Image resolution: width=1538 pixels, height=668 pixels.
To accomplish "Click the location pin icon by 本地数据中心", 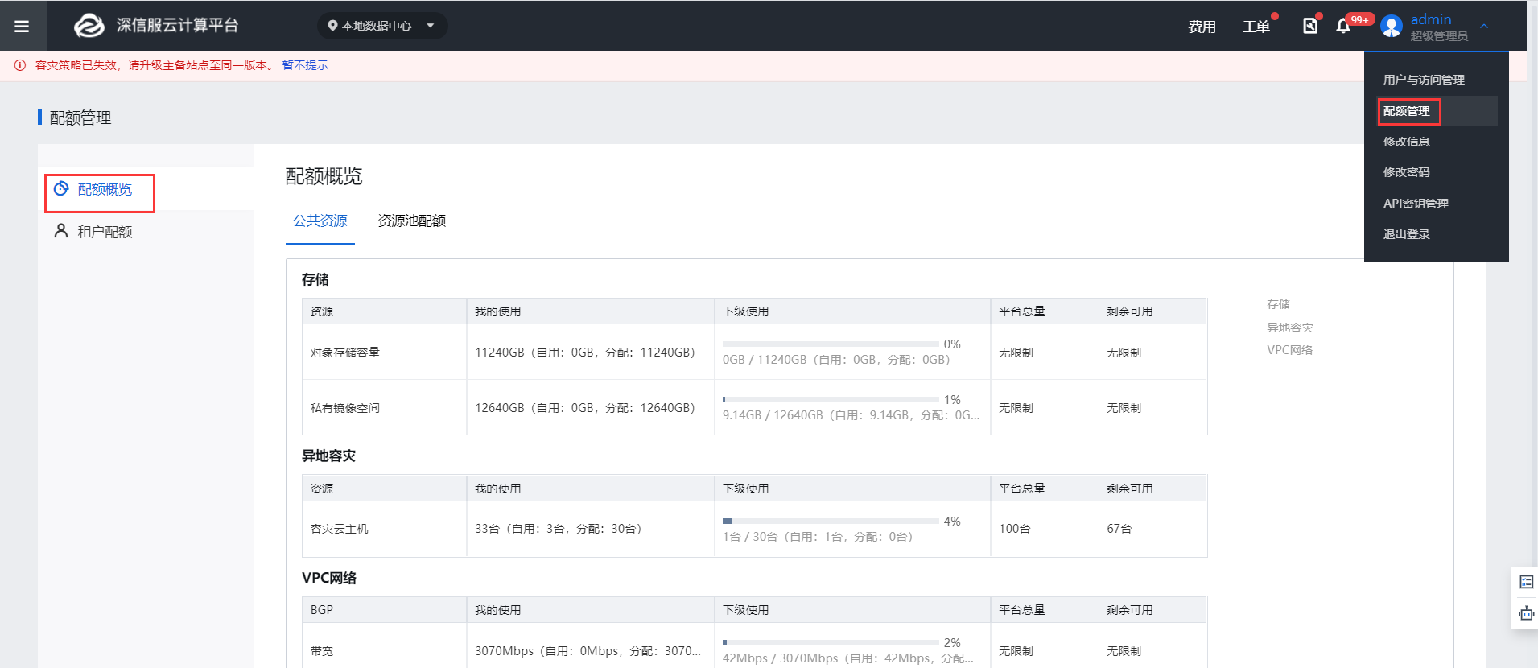I will (x=332, y=26).
